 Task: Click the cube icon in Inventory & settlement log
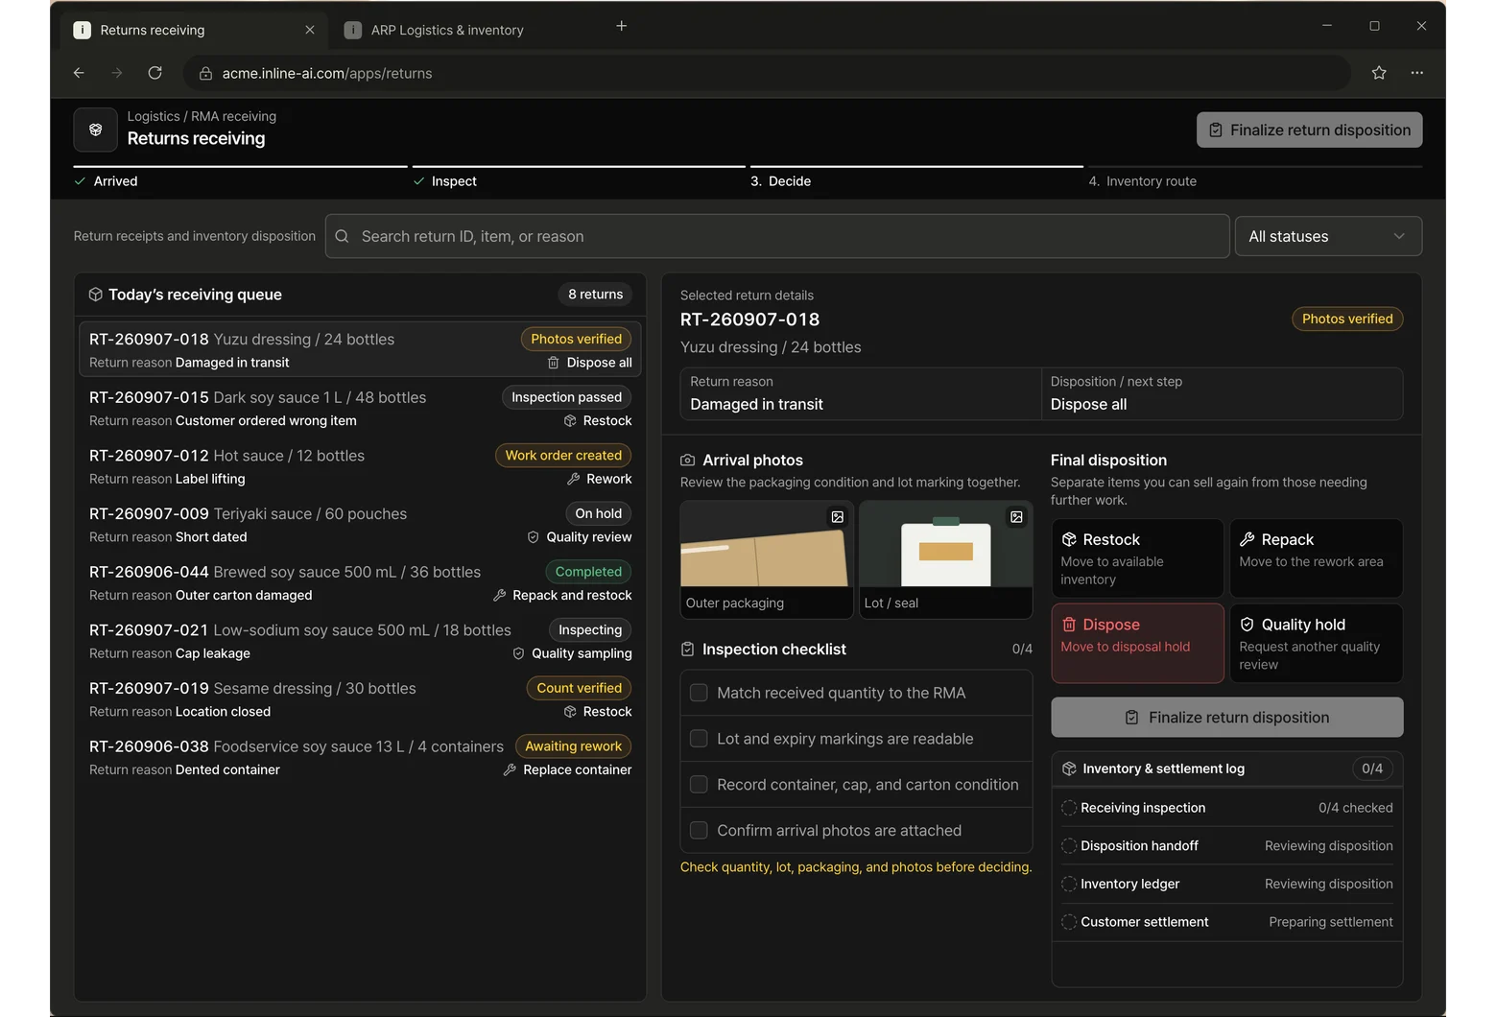click(x=1069, y=769)
